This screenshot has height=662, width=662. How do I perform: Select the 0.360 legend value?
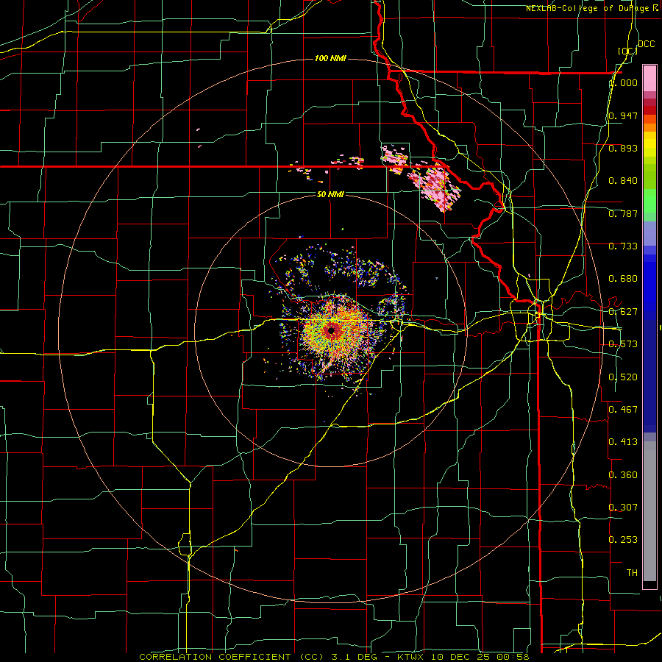[x=623, y=475]
